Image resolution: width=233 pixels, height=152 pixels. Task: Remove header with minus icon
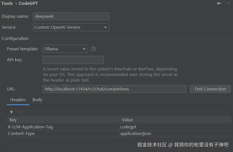(20, 112)
